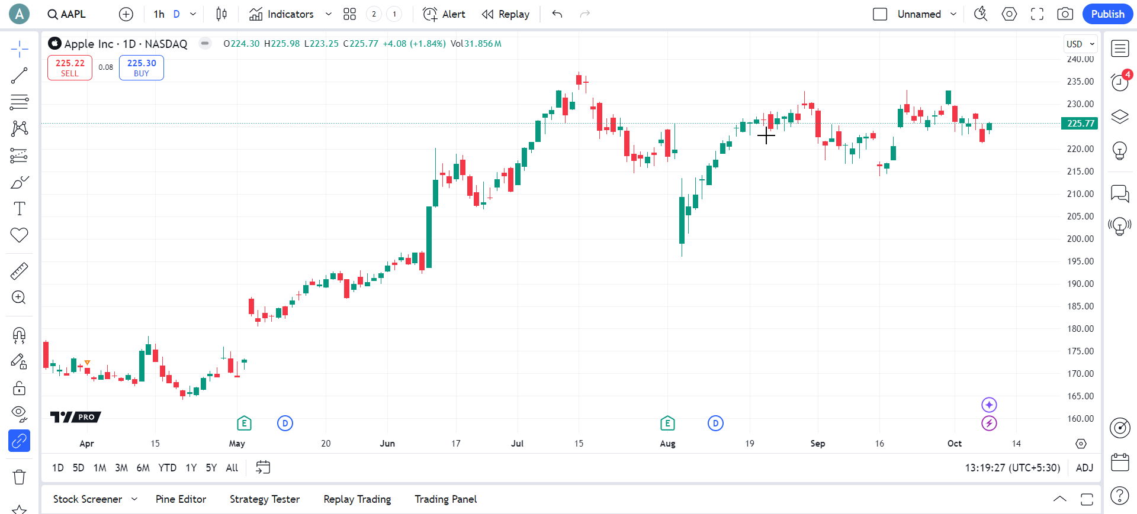Open the Unnamed layout dropdown
Screen dimensions: 1137x514
click(x=953, y=14)
